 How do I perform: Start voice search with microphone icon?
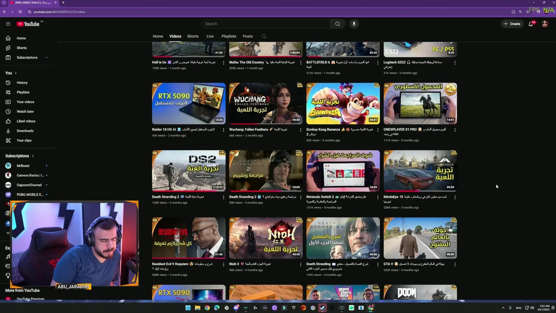coord(354,24)
